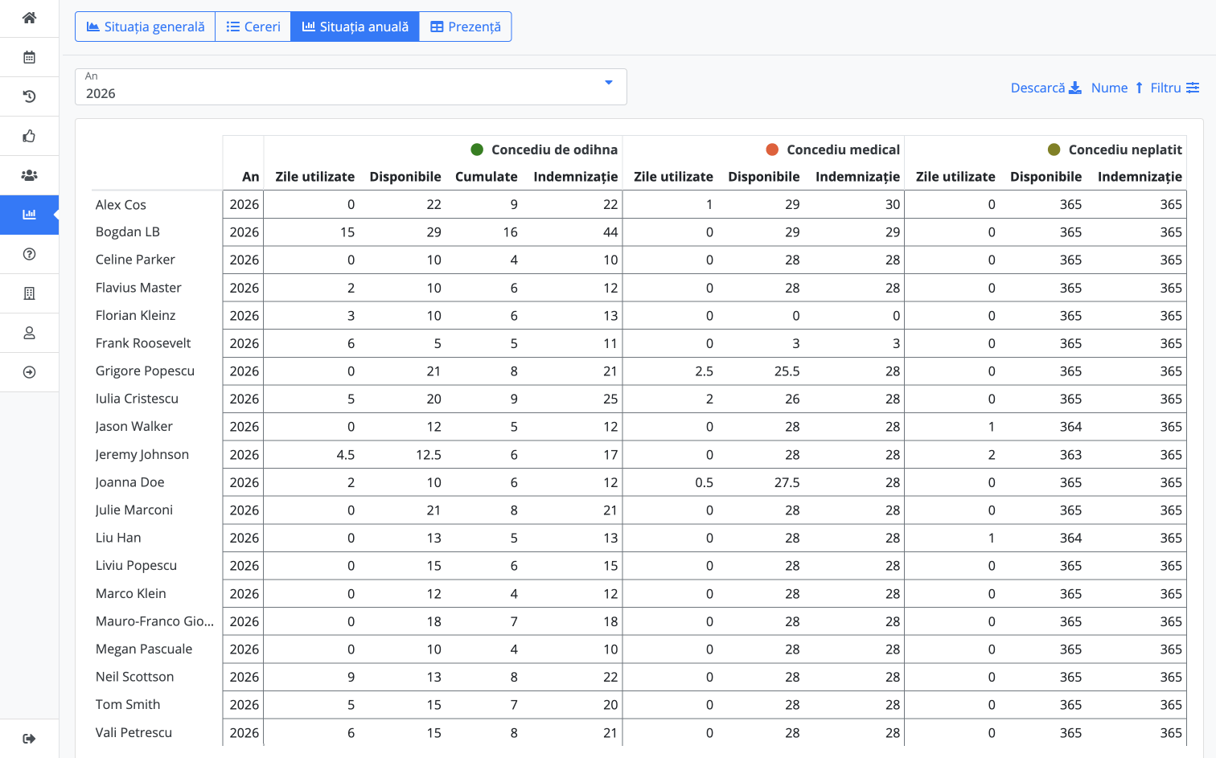Viewport: 1216px width, 758px height.
Task: Click the history clock icon
Action: point(29,96)
